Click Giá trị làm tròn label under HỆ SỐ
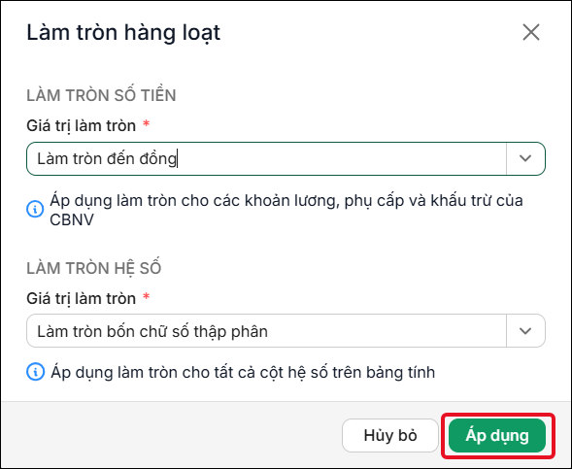This screenshot has height=469, width=572. click(81, 299)
